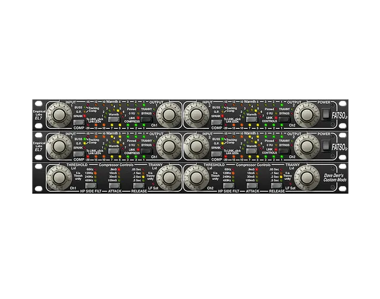This screenshot has height=299, width=380.
Task: Toggle the Tranny/Bypass button on FATSO Jr Ch1
Action: (147, 119)
